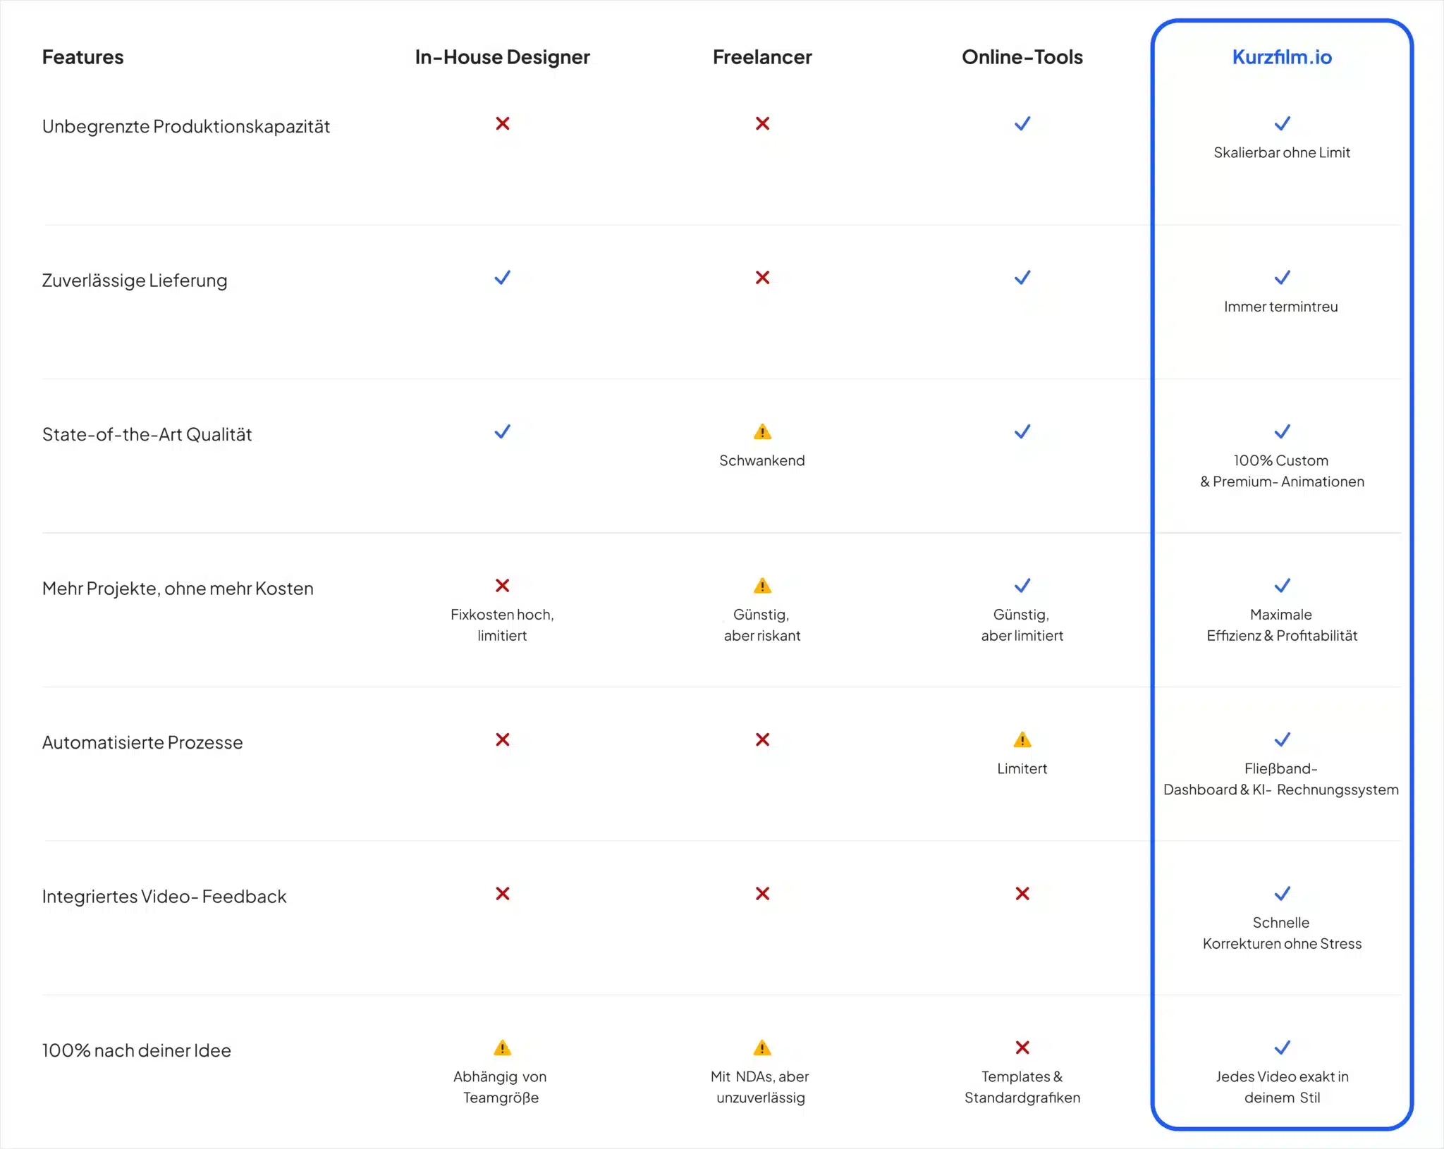Click In-House Designer checkmark in State-of-the-Art Qualität row

pyautogui.click(x=503, y=431)
